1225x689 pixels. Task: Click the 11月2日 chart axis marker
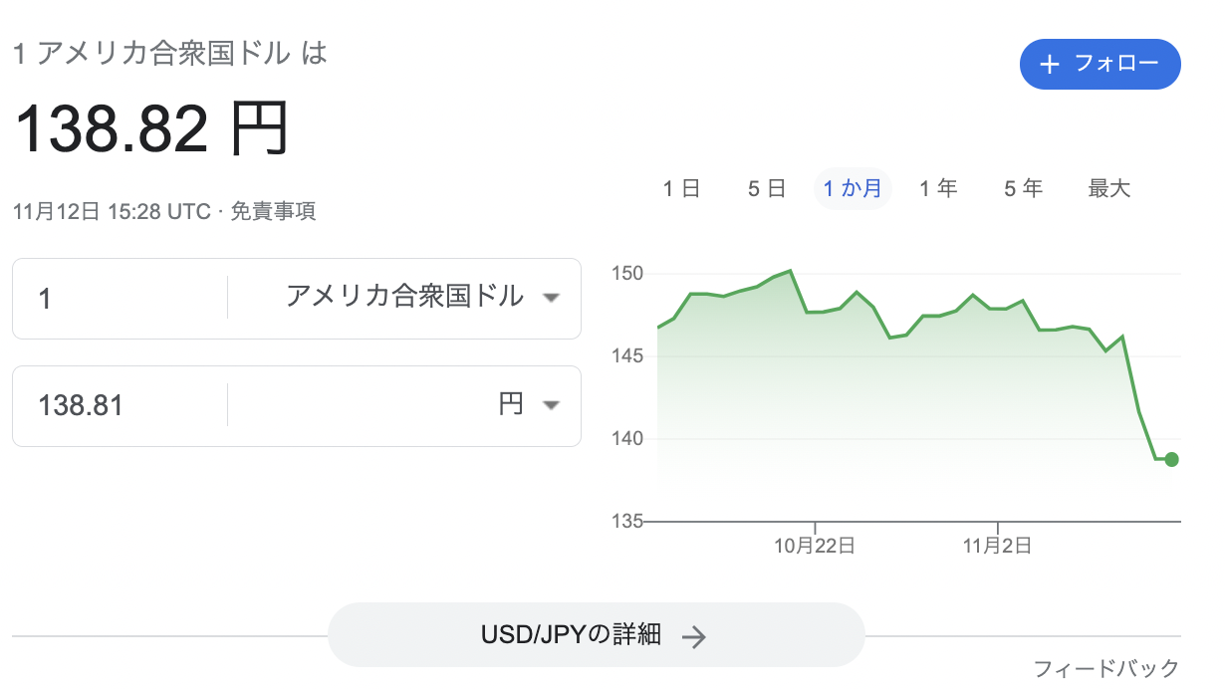(x=998, y=545)
